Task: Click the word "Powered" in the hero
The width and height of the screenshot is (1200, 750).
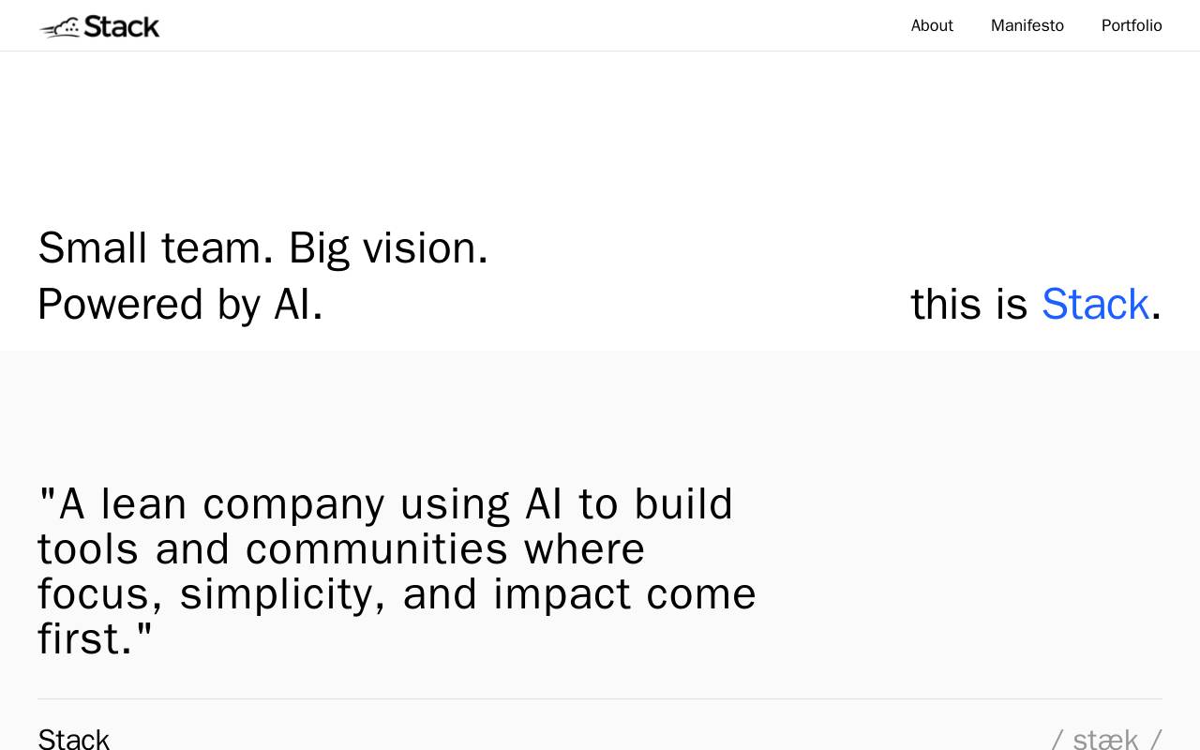Action: tap(121, 304)
